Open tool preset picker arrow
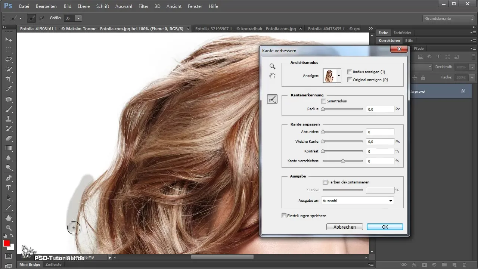 coord(20,18)
